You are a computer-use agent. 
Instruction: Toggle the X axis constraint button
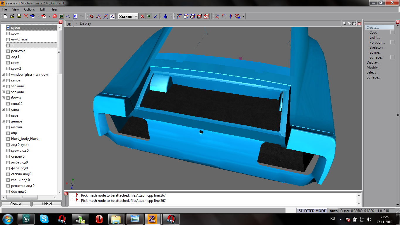click(142, 16)
